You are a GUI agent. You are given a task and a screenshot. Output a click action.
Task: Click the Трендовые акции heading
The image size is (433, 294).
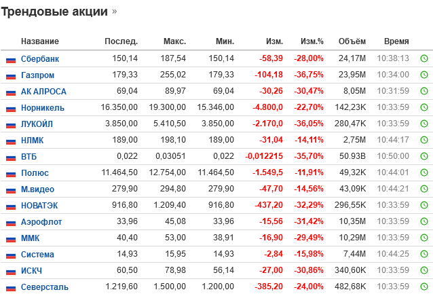click(54, 12)
